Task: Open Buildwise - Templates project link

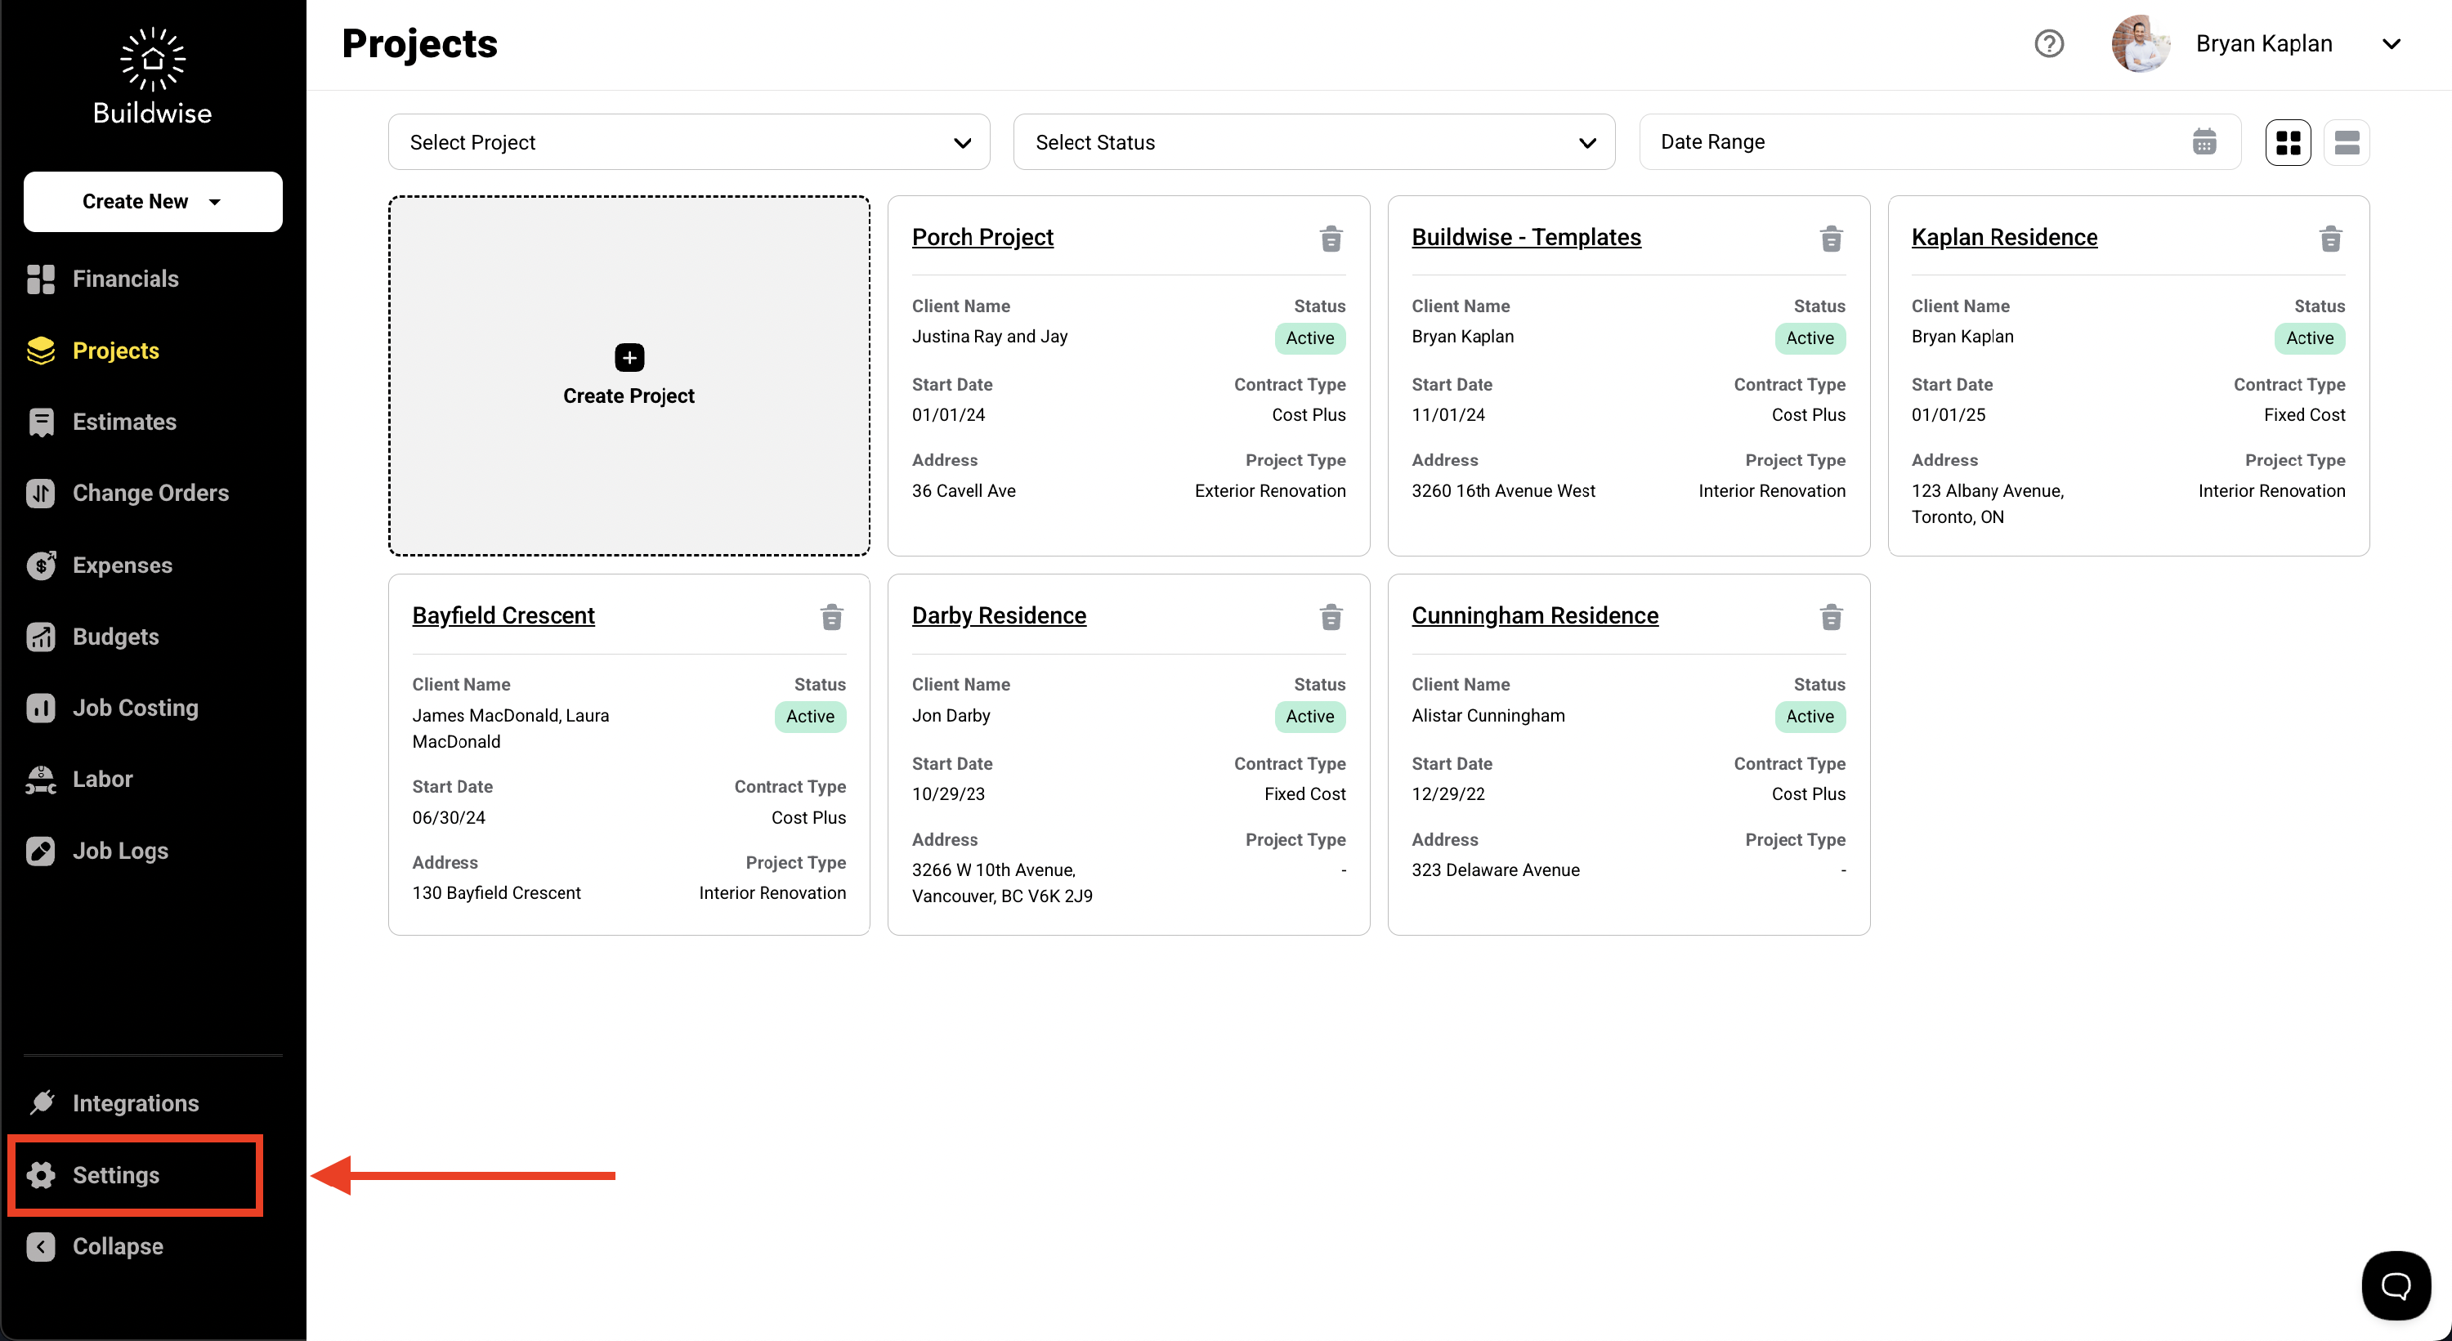Action: pyautogui.click(x=1526, y=237)
